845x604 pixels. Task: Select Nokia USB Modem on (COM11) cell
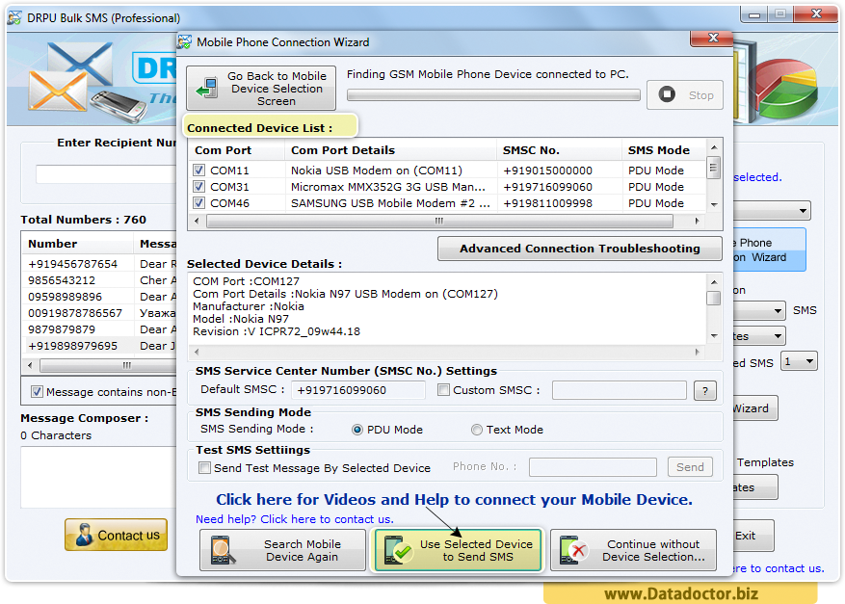point(376,171)
